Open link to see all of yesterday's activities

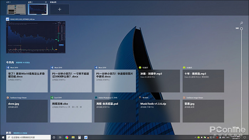[20, 133]
